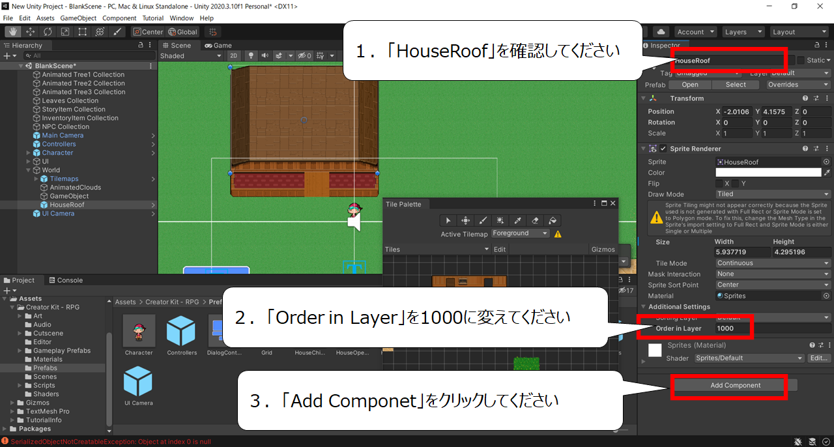
Task: Select the Tile Palette Move tool
Action: coord(466,220)
